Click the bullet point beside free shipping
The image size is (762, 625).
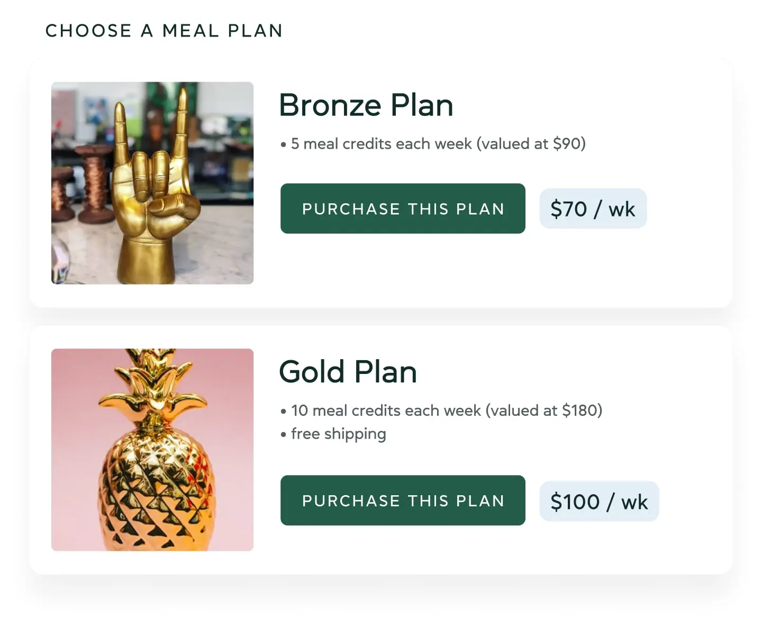pyautogui.click(x=282, y=434)
